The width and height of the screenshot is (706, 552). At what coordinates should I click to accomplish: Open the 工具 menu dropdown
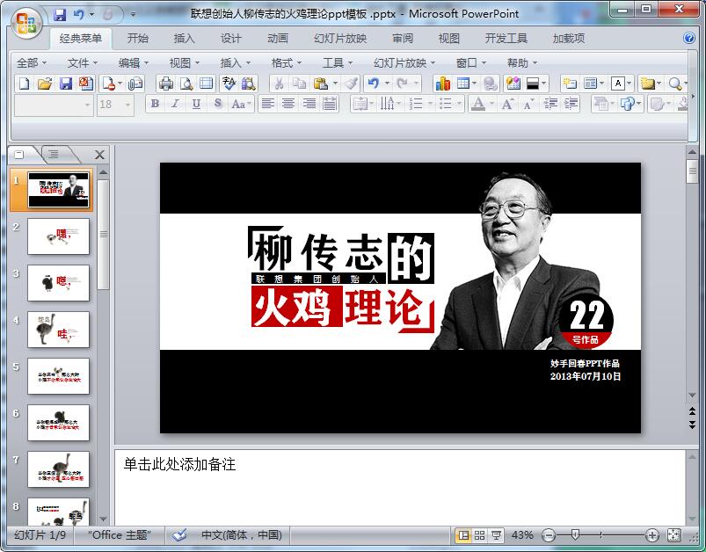[x=338, y=63]
